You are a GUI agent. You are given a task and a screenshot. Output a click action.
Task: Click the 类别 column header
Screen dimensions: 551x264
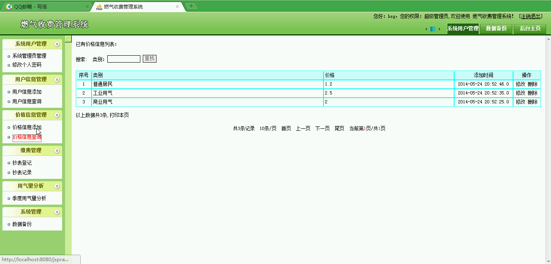[x=207, y=75]
